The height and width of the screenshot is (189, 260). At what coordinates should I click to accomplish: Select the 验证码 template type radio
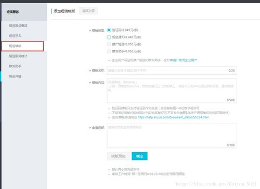109,30
